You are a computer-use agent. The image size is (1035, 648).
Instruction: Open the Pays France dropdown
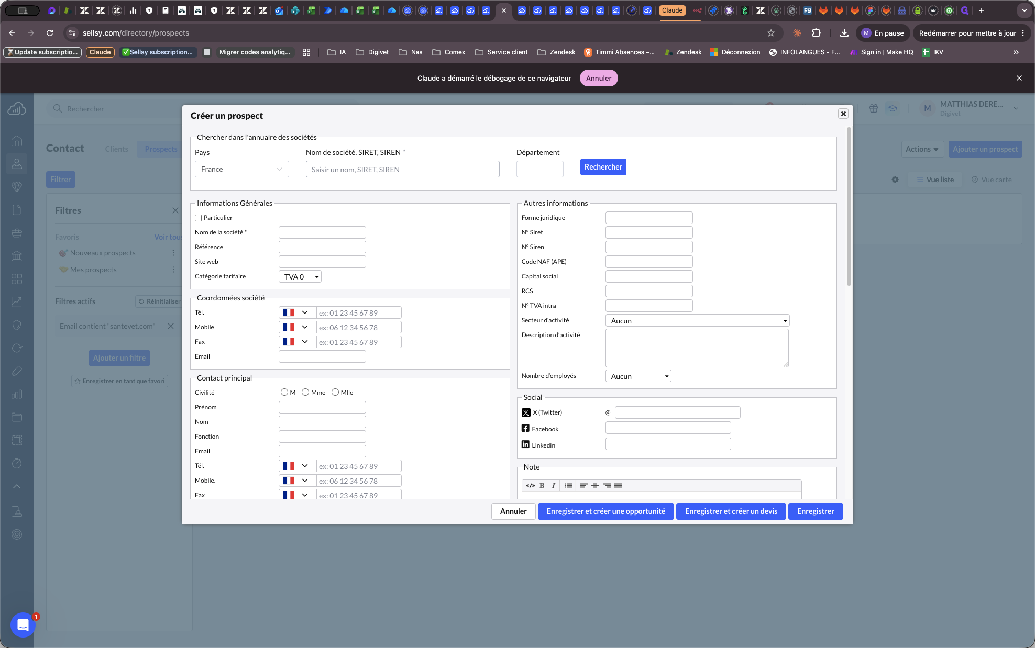[241, 169]
